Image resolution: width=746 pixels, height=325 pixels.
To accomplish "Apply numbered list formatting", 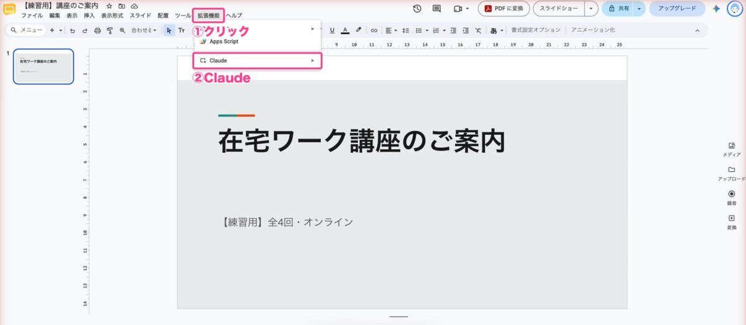I will tap(436, 30).
